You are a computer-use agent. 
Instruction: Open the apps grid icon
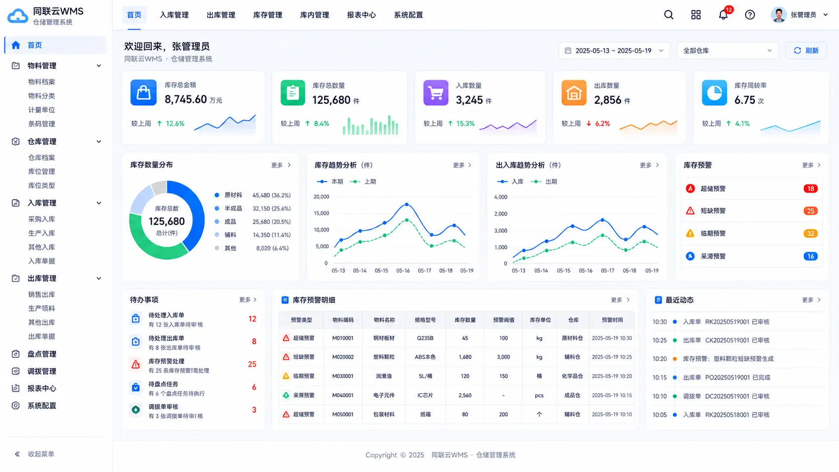(x=695, y=15)
